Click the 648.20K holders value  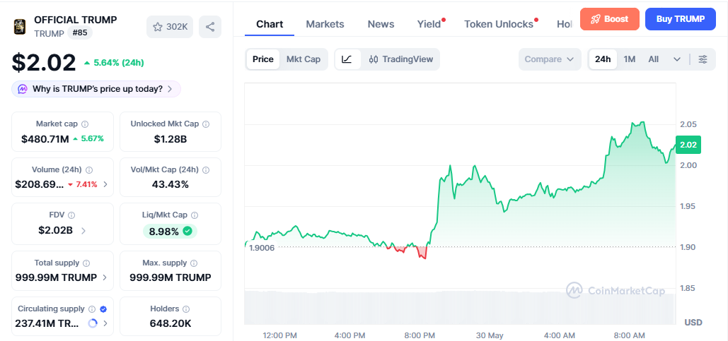point(171,323)
